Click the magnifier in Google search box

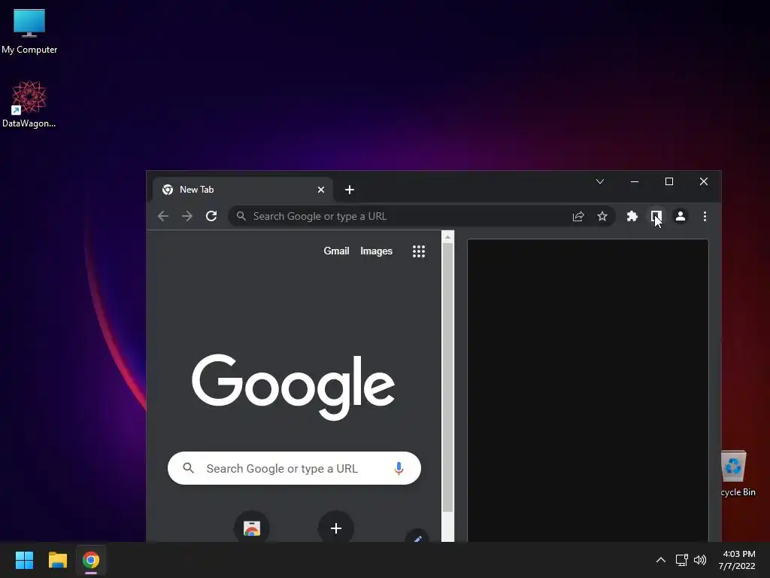pyautogui.click(x=189, y=468)
